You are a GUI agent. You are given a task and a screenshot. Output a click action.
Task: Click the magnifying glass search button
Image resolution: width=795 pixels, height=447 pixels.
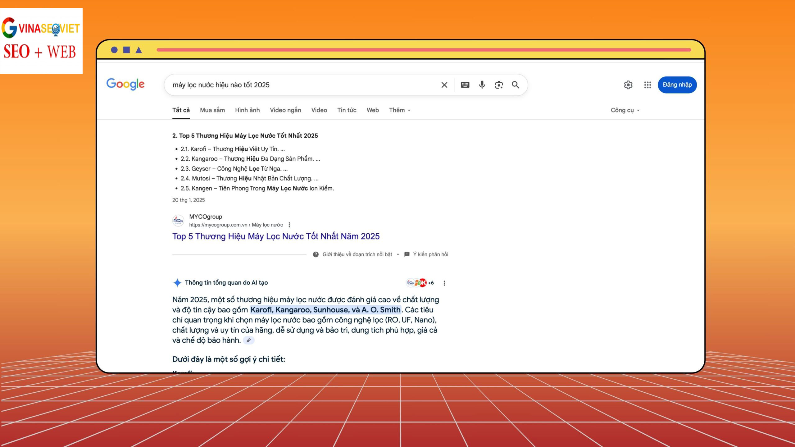click(516, 85)
